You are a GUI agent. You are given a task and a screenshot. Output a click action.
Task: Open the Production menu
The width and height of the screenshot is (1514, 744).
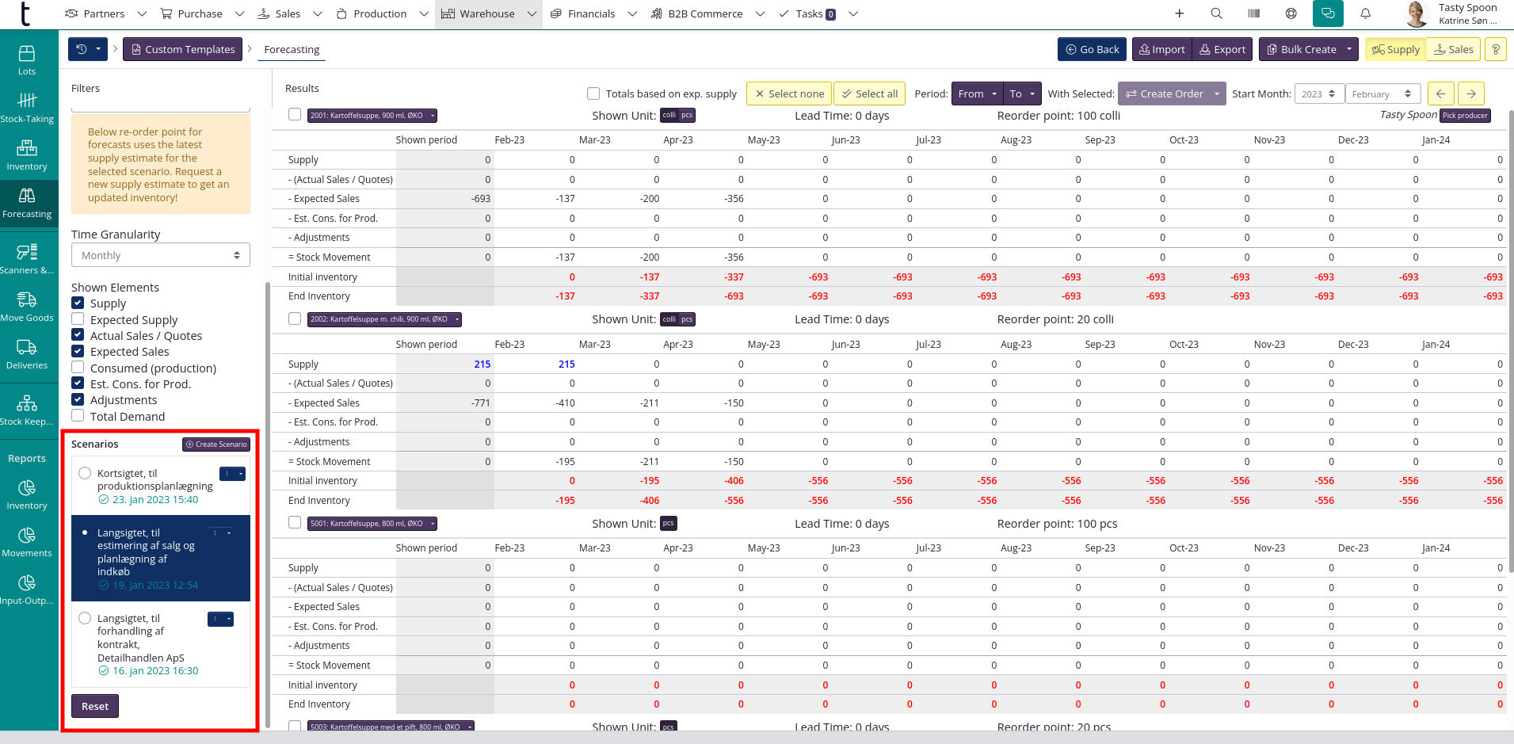click(380, 13)
